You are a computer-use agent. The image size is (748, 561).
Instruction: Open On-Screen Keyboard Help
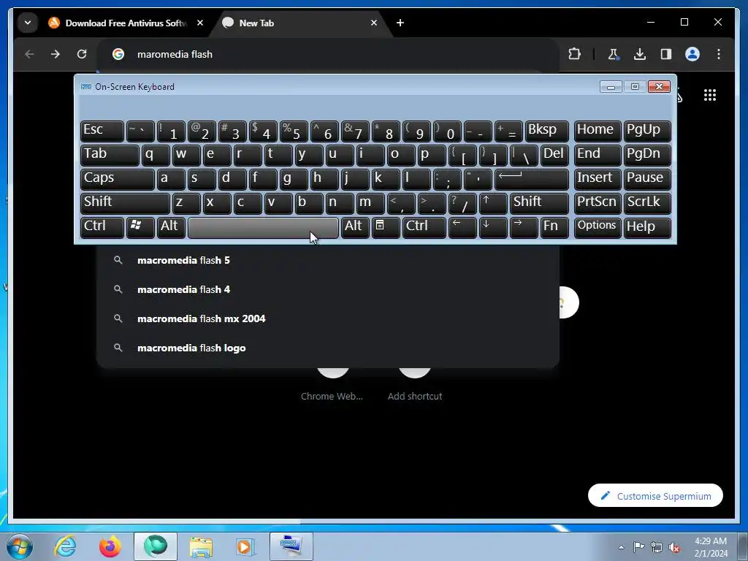tap(647, 228)
